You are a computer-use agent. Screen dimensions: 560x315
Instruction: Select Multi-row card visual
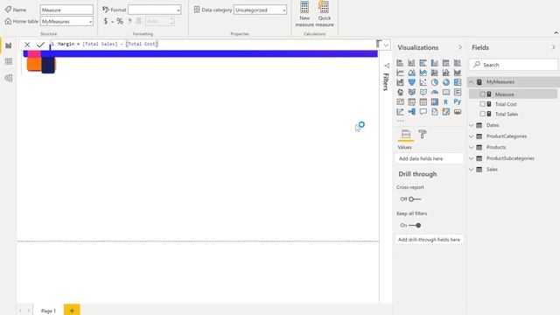[x=457, y=92]
